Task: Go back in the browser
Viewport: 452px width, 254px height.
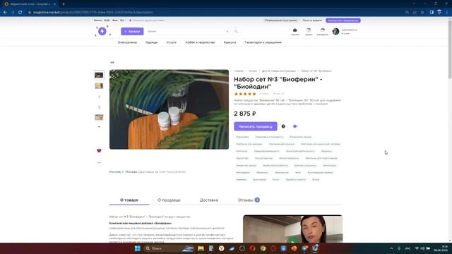Action: coord(5,13)
